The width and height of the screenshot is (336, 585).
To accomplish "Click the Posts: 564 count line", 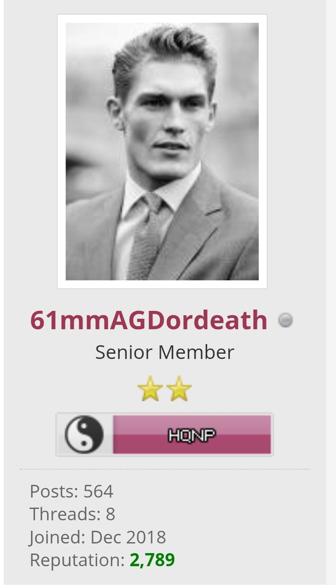I will coord(72,491).
